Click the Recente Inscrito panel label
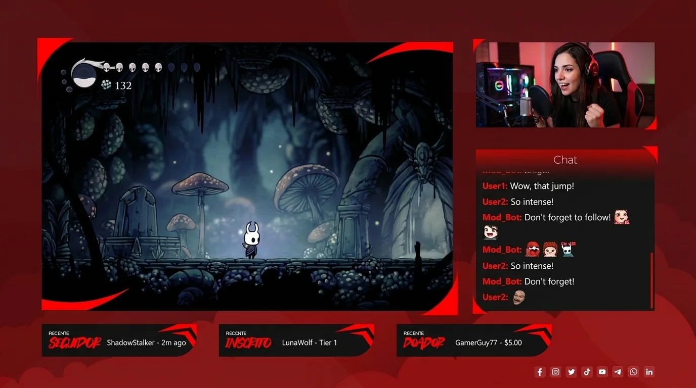Image resolution: width=696 pixels, height=388 pixels. coord(248,341)
